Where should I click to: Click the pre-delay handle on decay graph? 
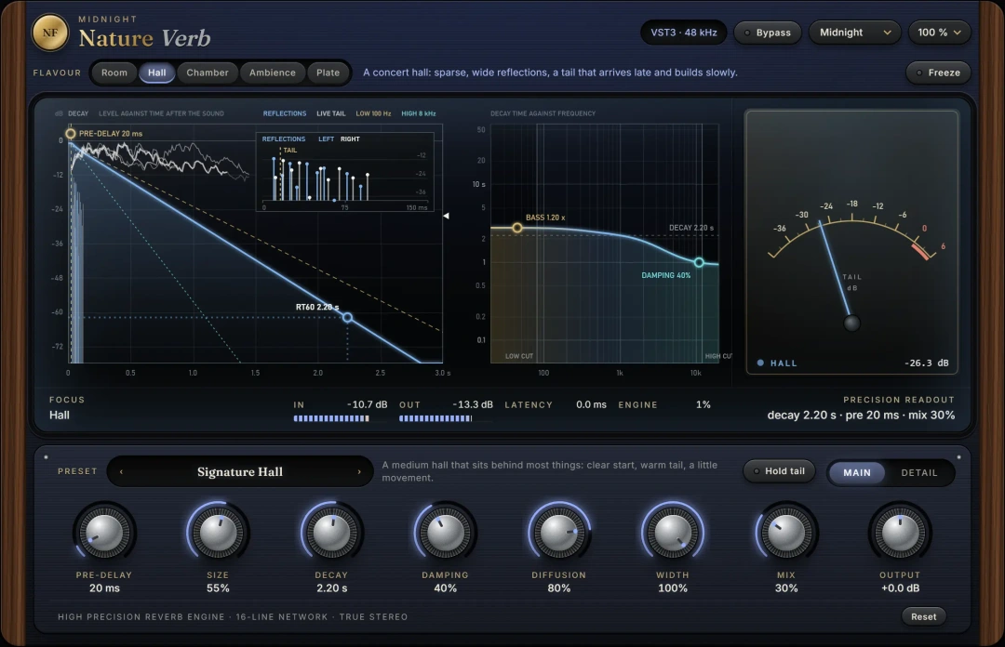point(71,133)
